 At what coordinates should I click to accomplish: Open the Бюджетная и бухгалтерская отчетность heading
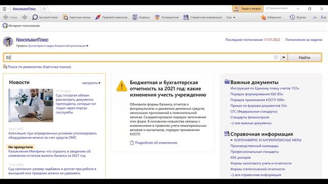pos(168,88)
